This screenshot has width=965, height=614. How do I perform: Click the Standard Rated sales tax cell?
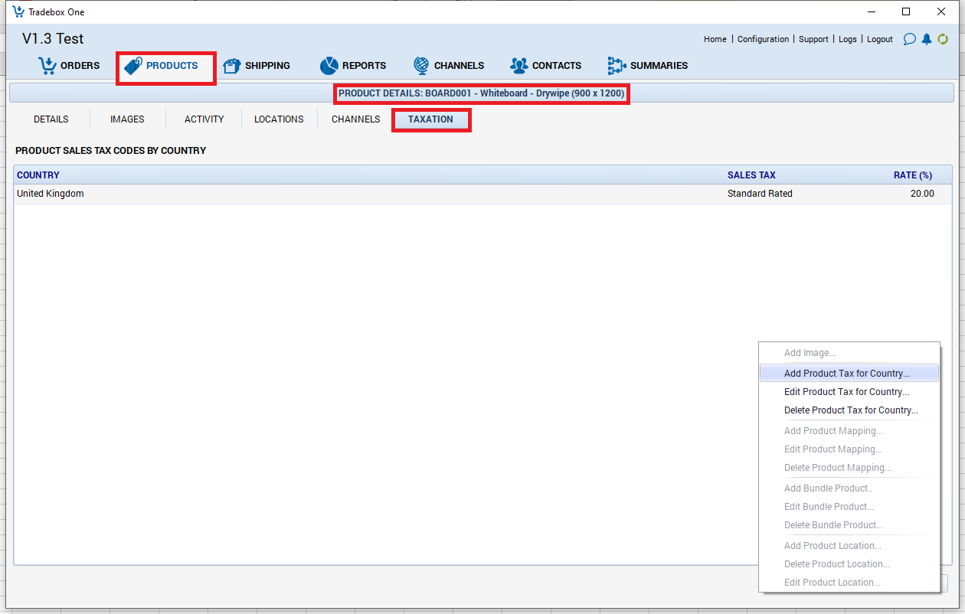(760, 194)
